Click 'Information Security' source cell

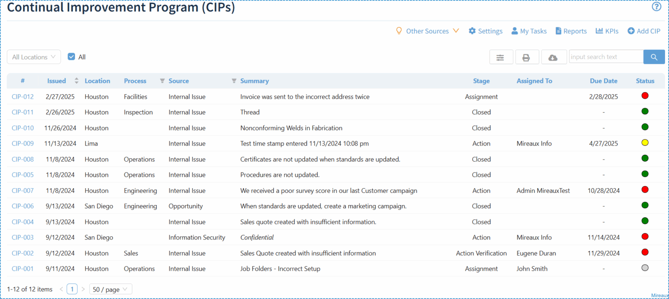coord(197,237)
